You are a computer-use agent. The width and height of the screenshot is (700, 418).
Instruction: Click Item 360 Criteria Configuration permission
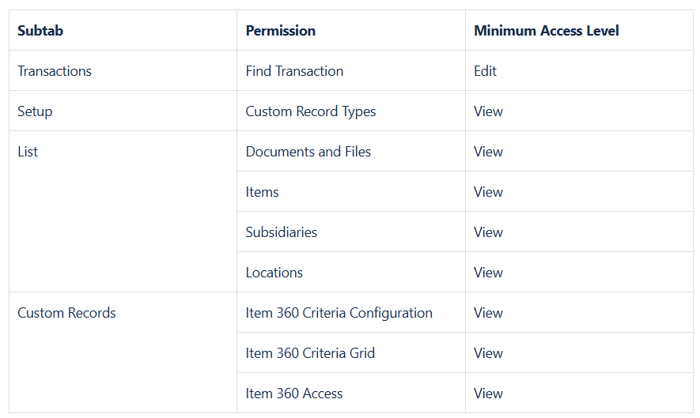tap(339, 313)
